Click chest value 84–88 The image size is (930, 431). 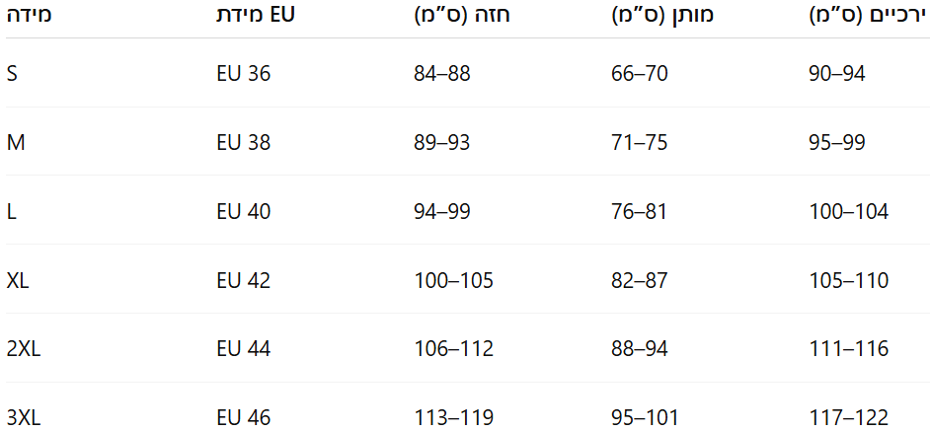point(442,74)
